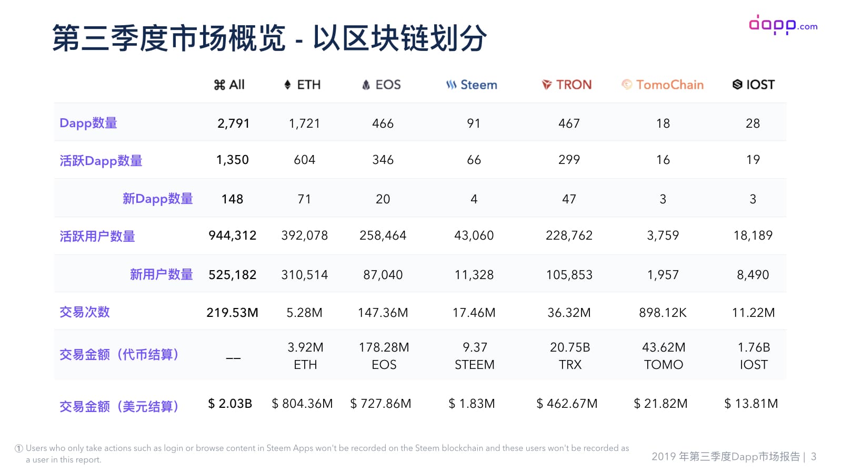Click the Steem users footnote text

322,454
